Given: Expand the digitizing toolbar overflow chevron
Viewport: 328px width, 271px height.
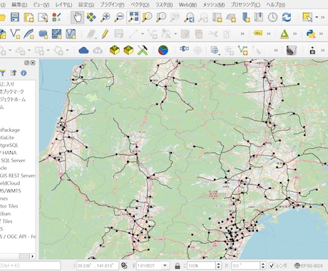Looking at the screenshot, I should [242, 34].
